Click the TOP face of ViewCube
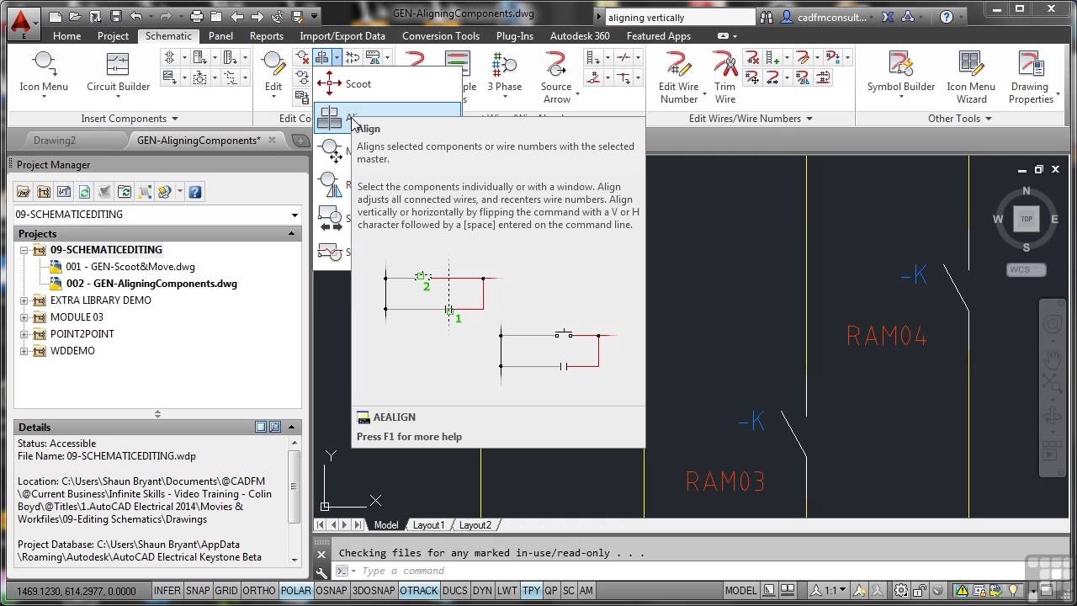Screen dimensions: 1077x606 pos(1026,219)
